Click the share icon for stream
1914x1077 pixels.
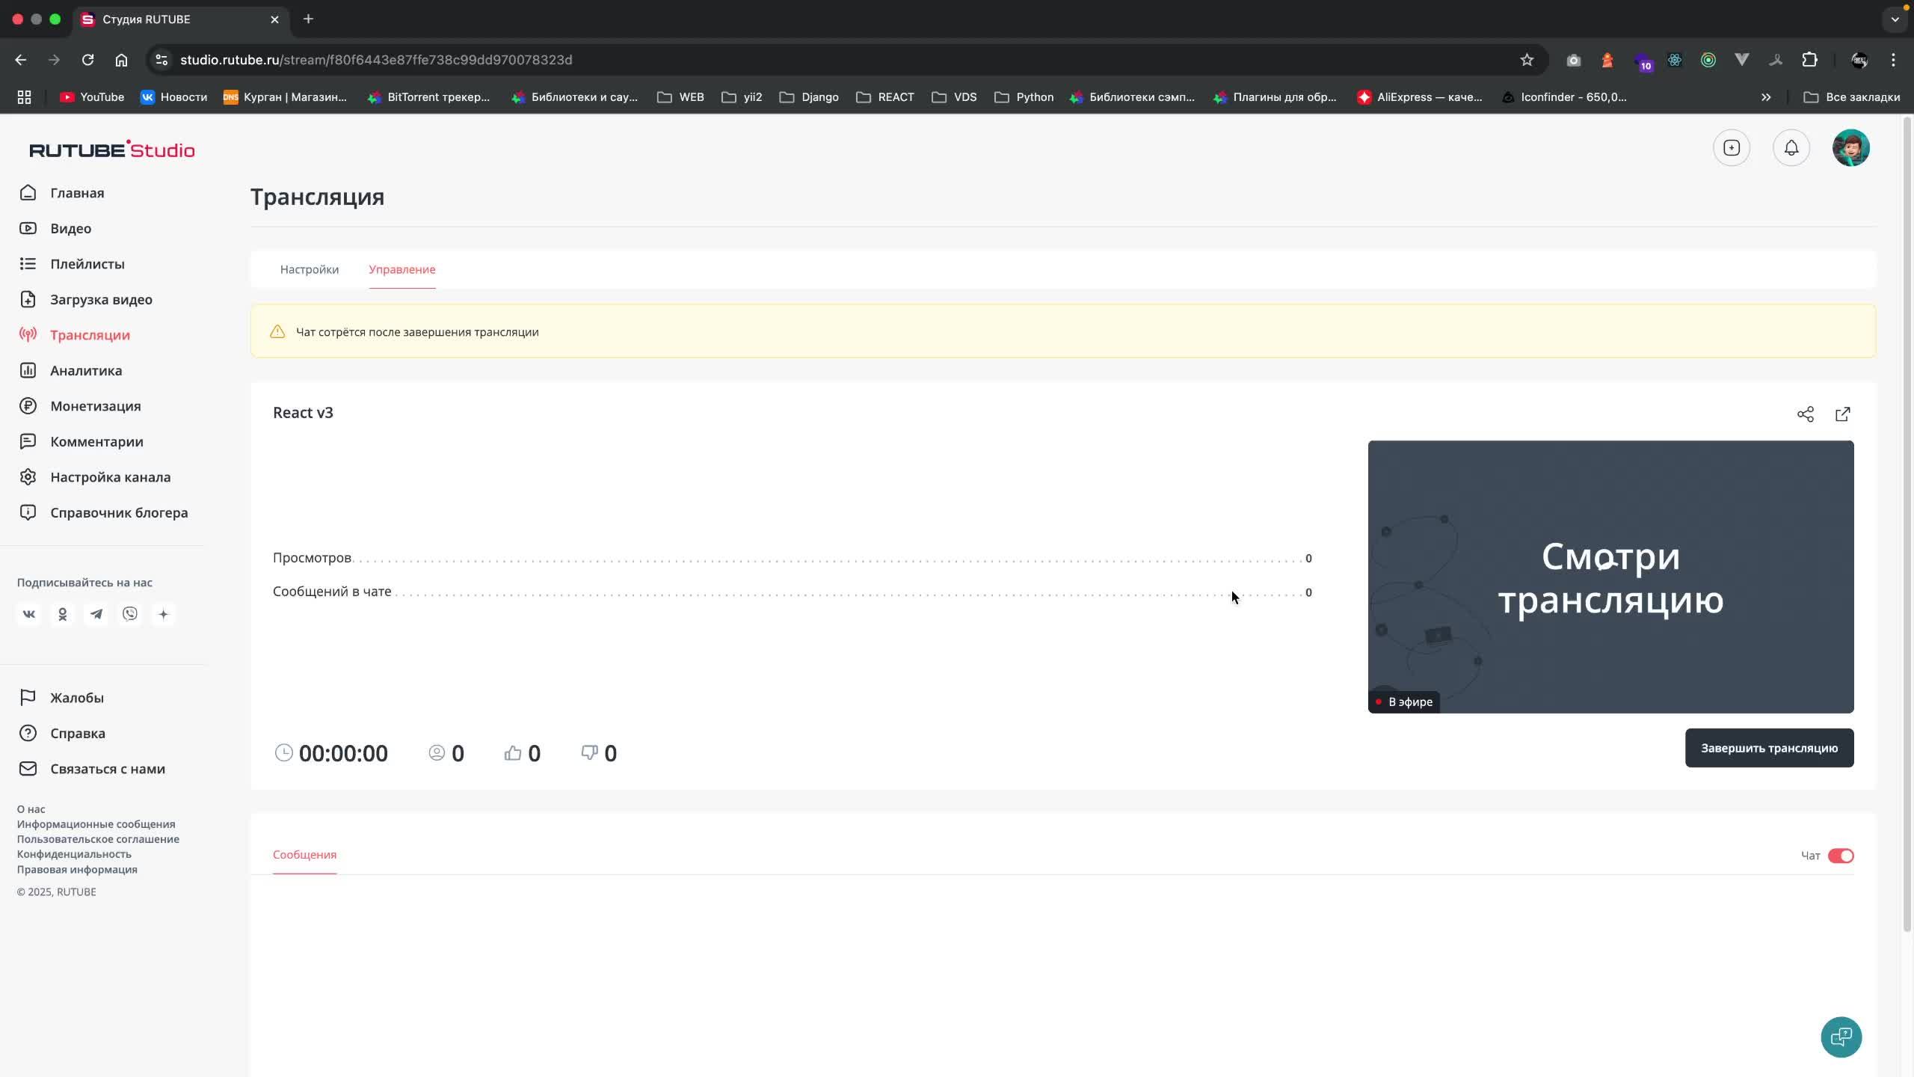(1805, 414)
